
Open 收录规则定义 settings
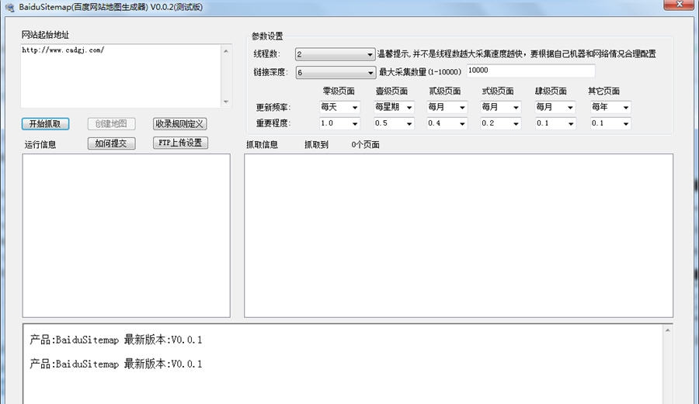[179, 124]
